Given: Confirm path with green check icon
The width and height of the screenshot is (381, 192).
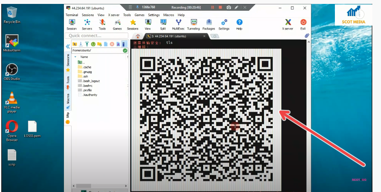Looking at the screenshot, I should click(x=125, y=50).
